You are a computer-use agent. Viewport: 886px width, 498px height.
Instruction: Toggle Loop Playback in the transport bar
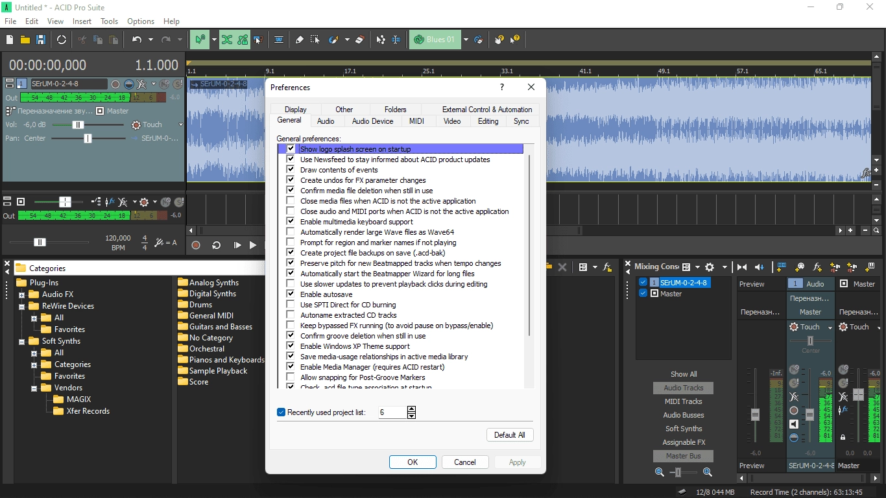pos(217,245)
